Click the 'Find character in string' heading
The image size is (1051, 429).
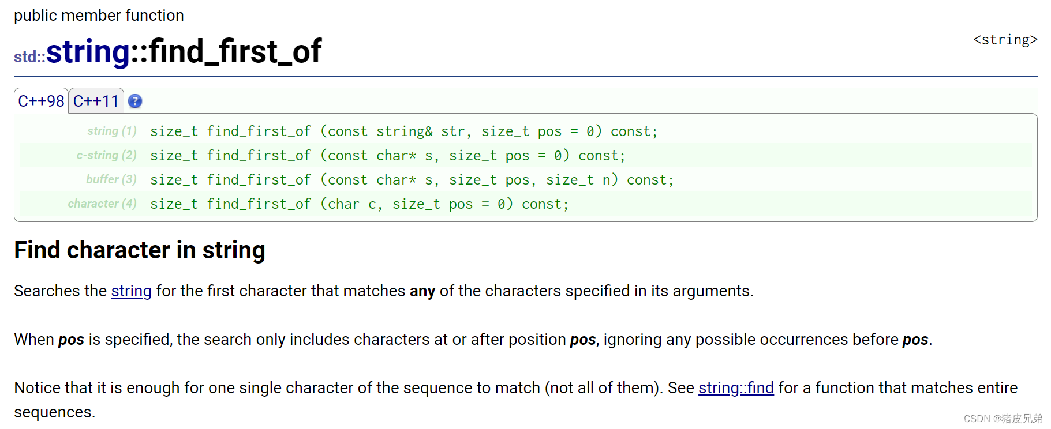pyautogui.click(x=140, y=250)
